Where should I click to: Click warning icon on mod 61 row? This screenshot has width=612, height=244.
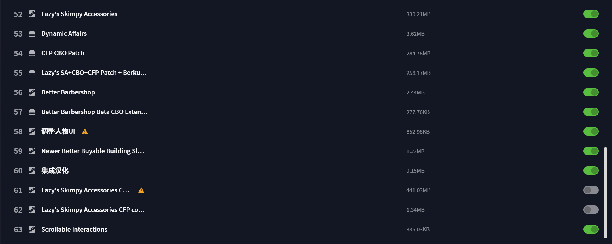coord(141,190)
